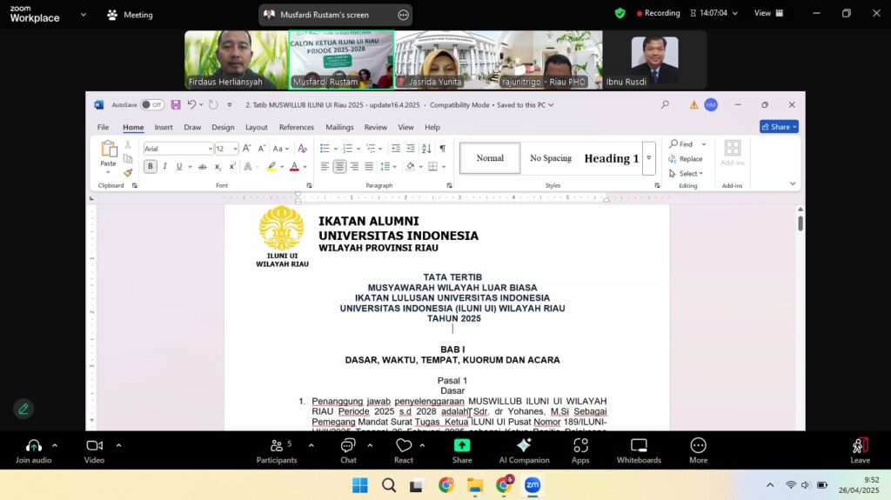Switch to Layout tab
Viewport: 891px width, 500px height.
[257, 127]
